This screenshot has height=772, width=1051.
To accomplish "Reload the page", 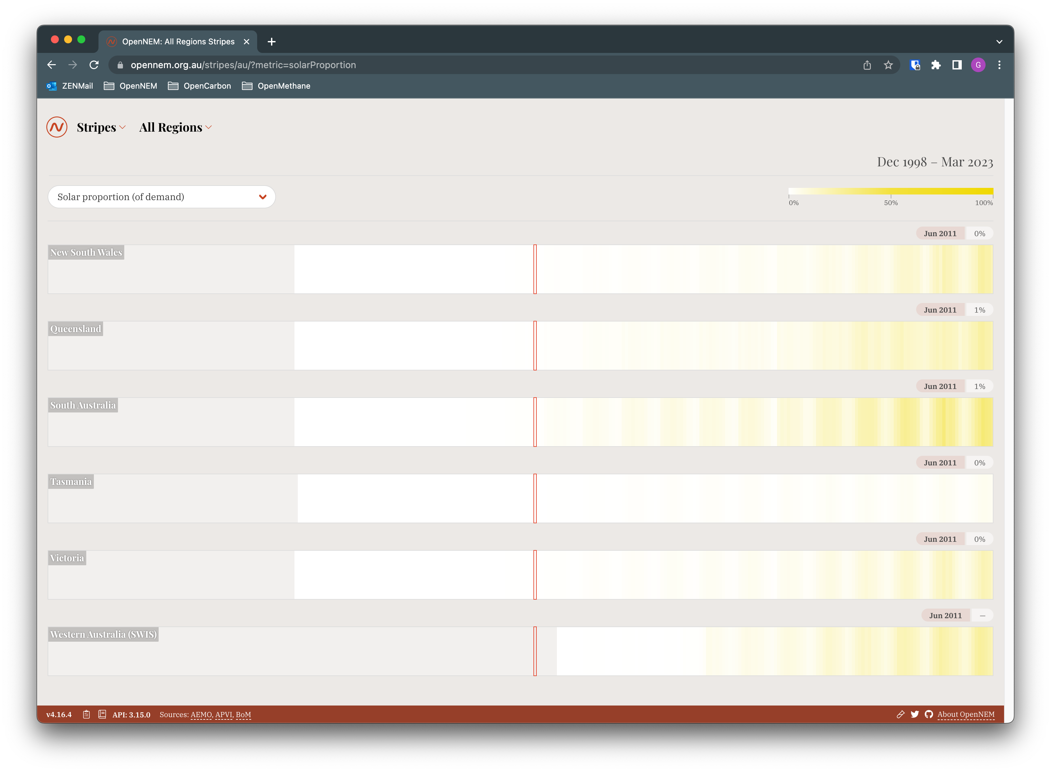I will pos(94,65).
